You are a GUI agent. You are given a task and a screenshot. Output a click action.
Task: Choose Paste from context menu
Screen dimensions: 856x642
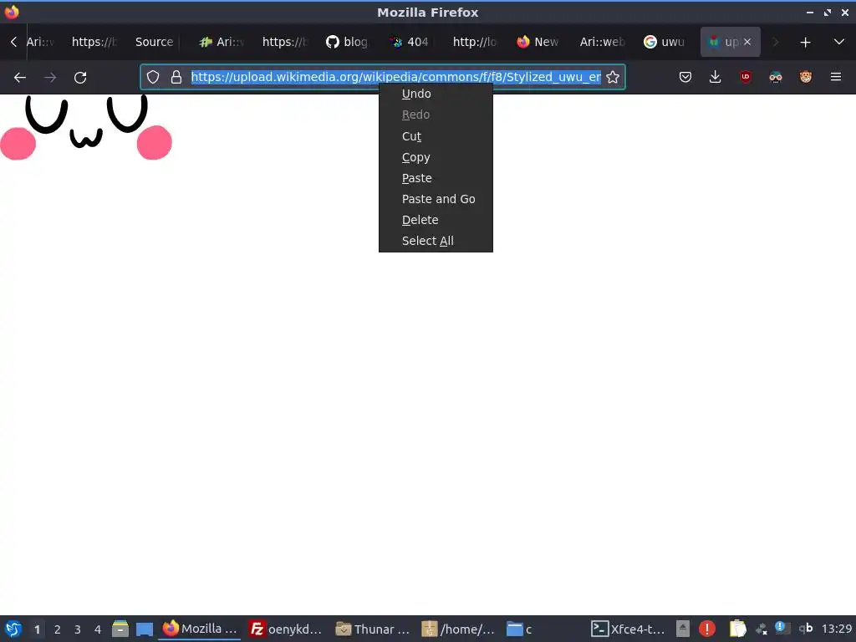click(436, 178)
